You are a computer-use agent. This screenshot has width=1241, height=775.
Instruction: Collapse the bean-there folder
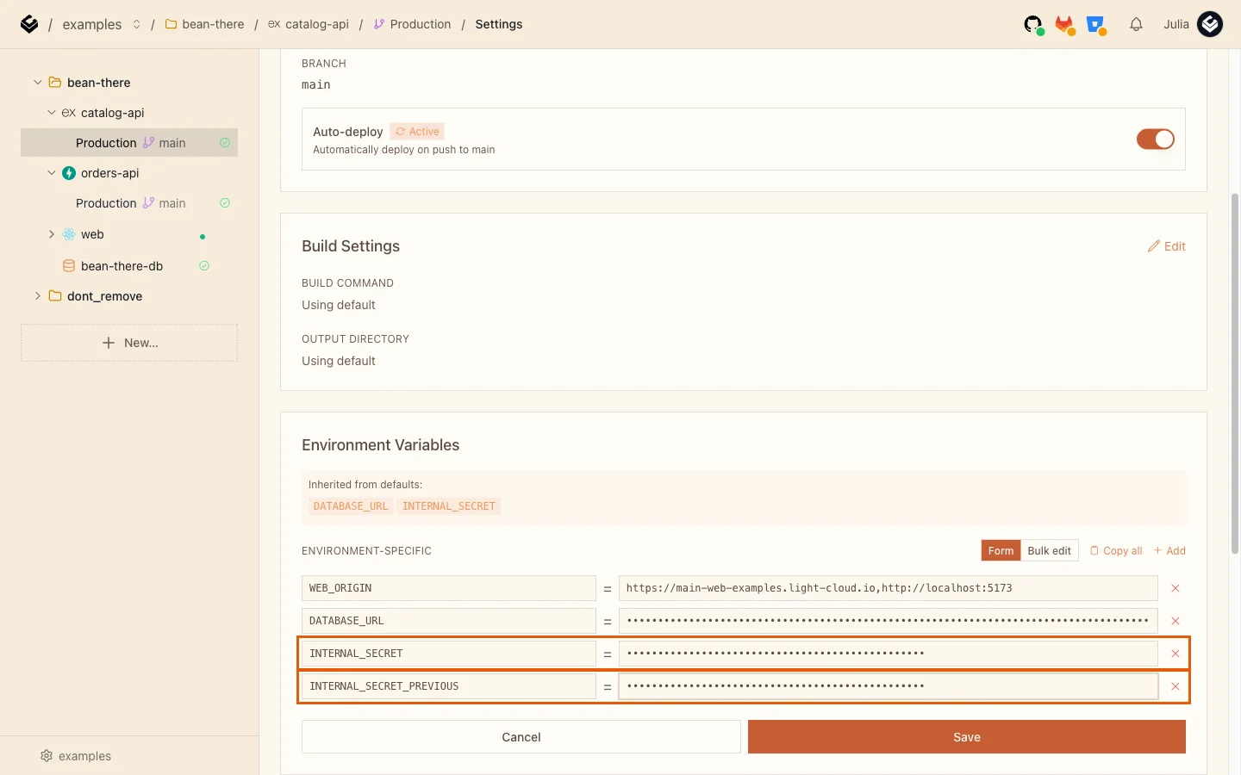pyautogui.click(x=38, y=83)
